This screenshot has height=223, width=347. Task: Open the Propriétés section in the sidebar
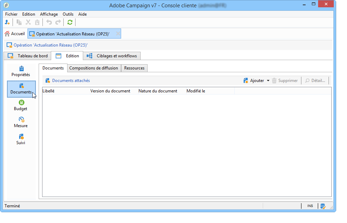tap(21, 71)
